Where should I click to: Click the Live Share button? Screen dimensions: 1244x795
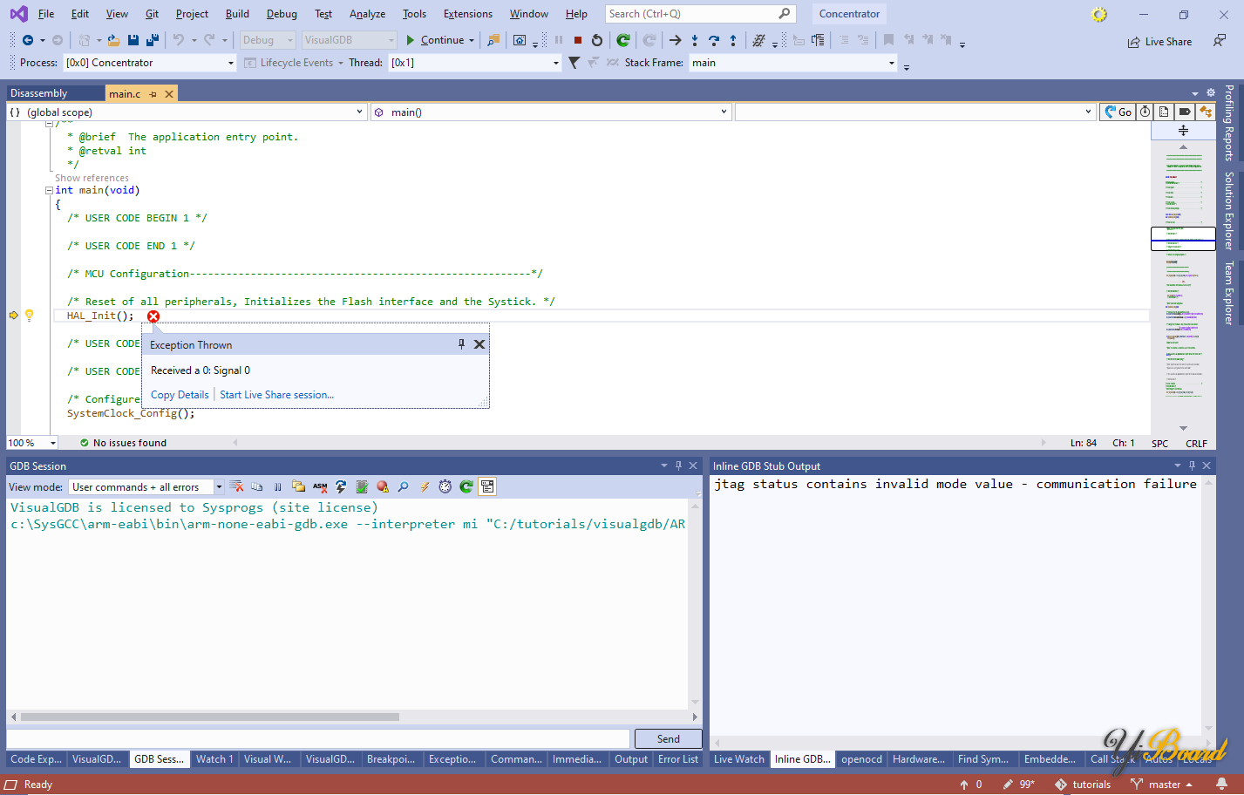tap(1159, 42)
